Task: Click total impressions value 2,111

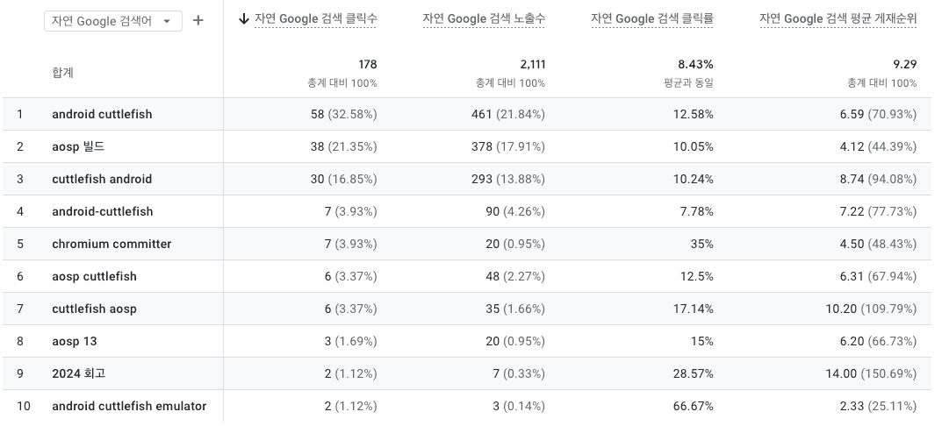Action: tap(530, 65)
